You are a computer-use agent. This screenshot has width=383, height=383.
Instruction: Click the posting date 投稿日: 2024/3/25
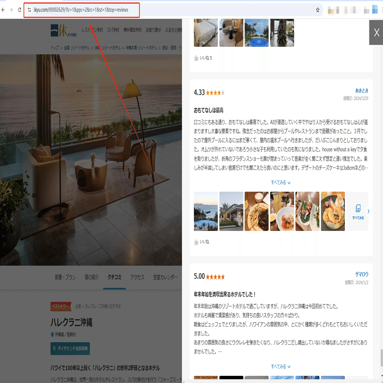[x=355, y=98]
